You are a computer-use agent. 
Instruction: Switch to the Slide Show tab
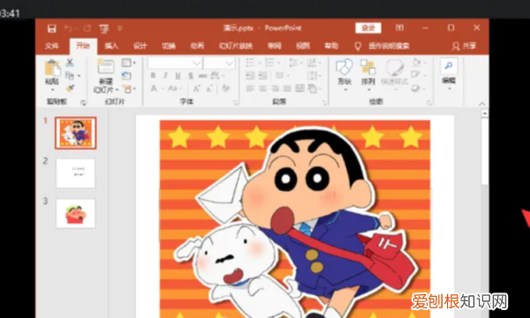tap(236, 46)
